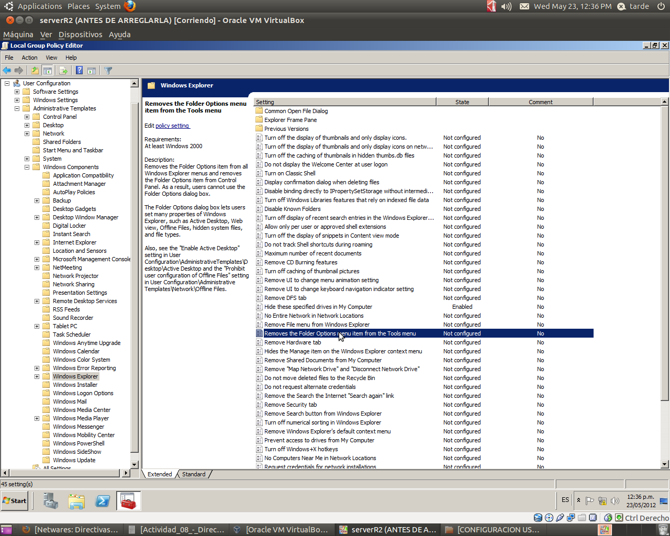
Task: Select the Remove Security tab policy
Action: pos(291,405)
